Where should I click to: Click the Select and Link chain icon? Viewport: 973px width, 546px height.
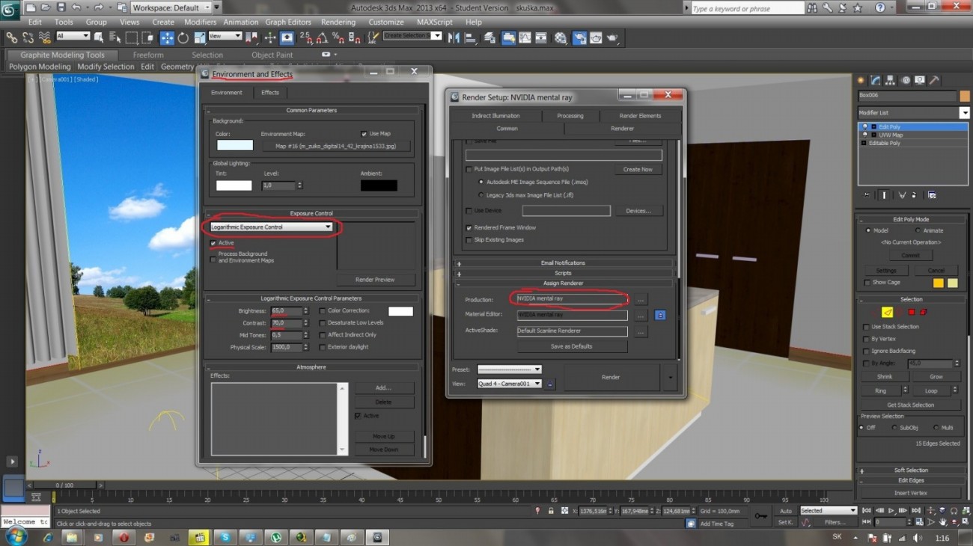pyautogui.click(x=12, y=37)
